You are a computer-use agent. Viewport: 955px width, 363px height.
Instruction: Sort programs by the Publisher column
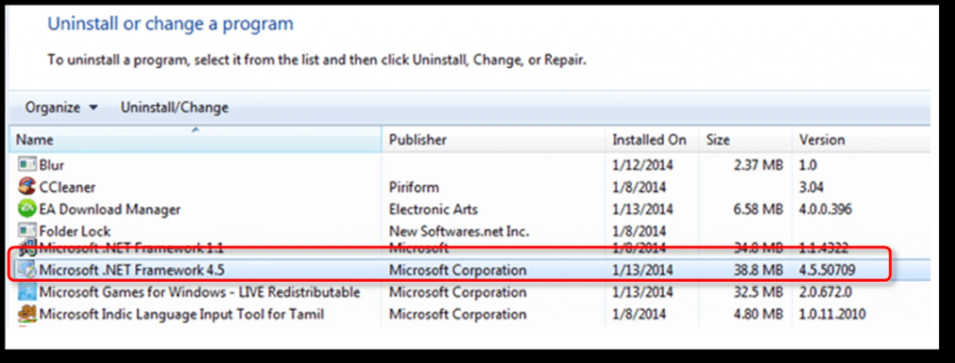(417, 140)
